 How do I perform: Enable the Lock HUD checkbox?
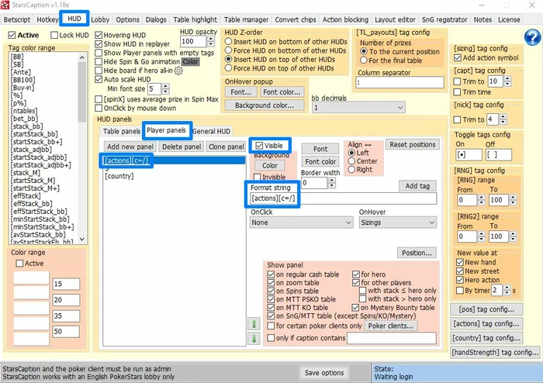click(x=54, y=36)
